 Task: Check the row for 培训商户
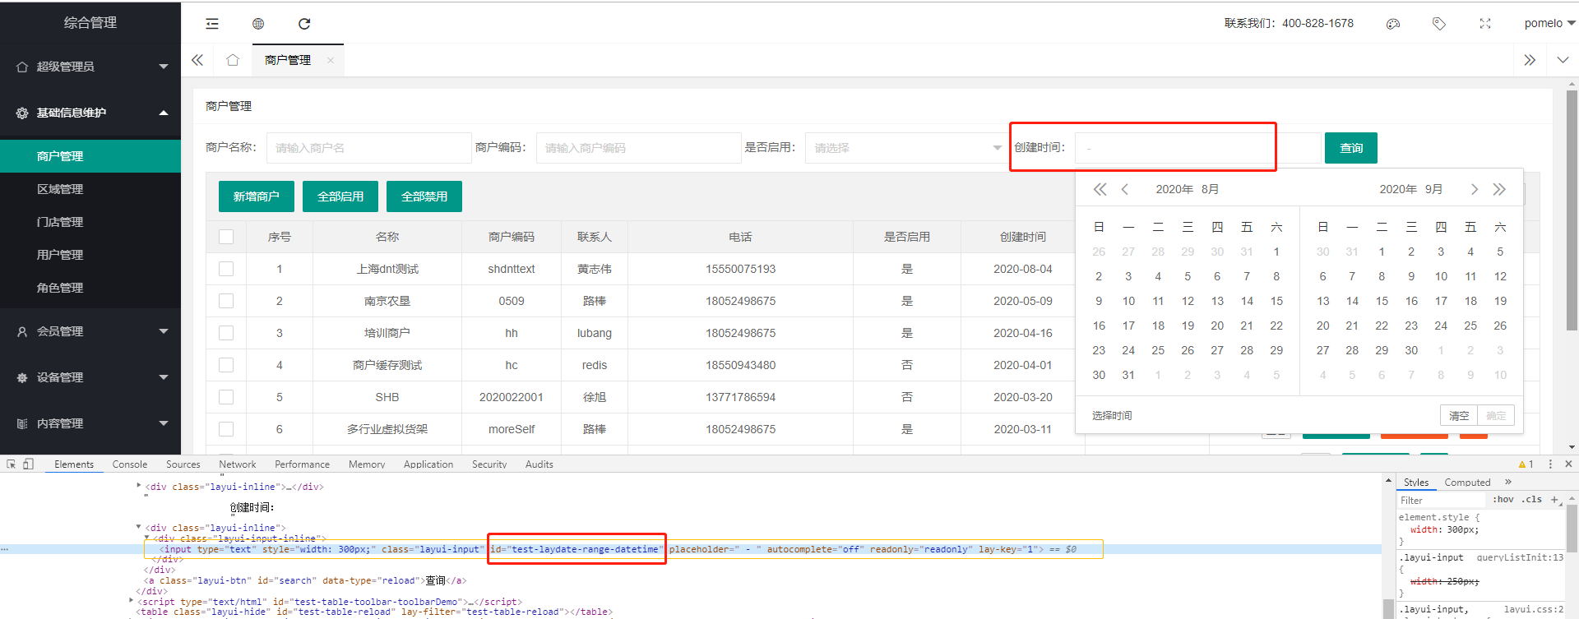pyautogui.click(x=226, y=333)
